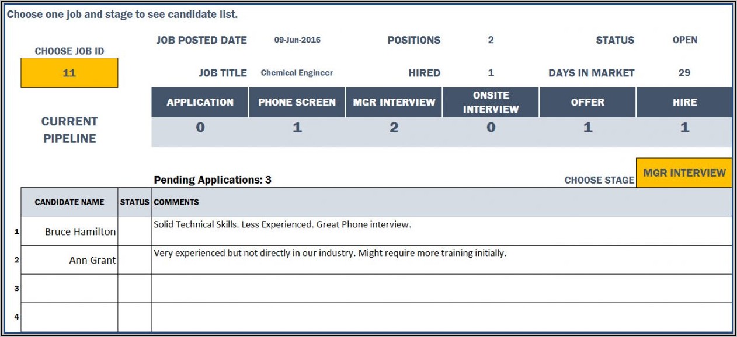This screenshot has width=737, height=337.
Task: Click the empty comments cell in row 4
Action: pos(441,317)
